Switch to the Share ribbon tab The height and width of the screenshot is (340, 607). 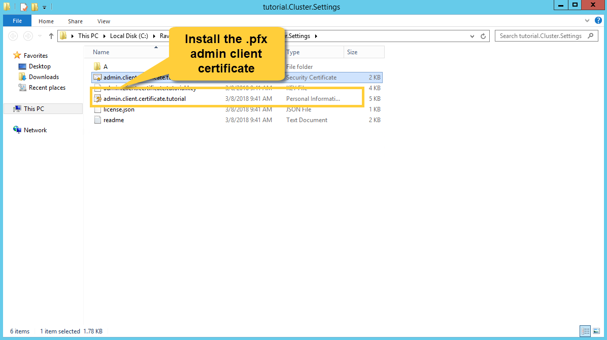pyautogui.click(x=75, y=21)
